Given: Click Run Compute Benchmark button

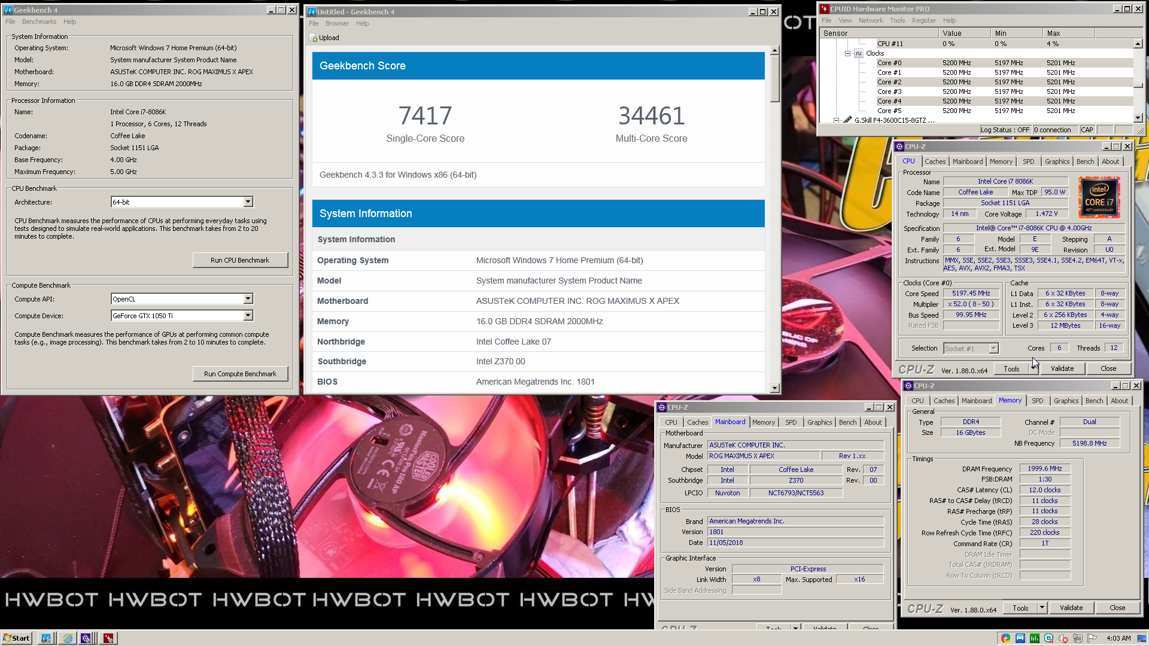Looking at the screenshot, I should point(240,374).
